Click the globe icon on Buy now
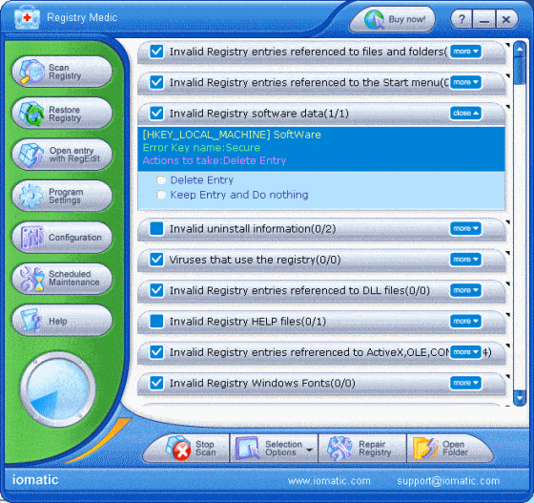The image size is (534, 503). click(375, 20)
